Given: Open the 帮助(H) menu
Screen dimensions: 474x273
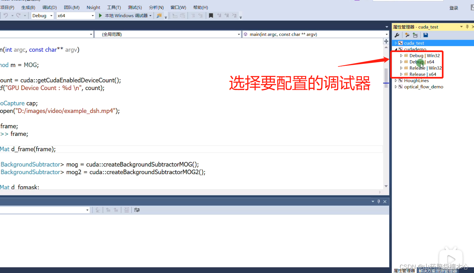Looking at the screenshot, I should [x=201, y=7].
